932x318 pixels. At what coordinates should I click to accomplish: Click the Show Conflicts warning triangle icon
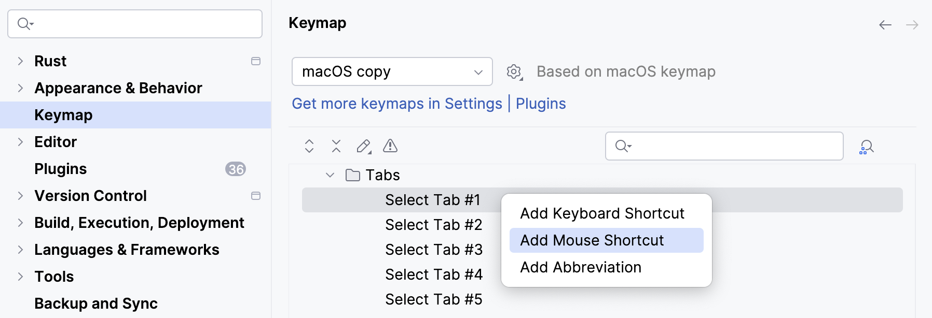[x=390, y=146]
